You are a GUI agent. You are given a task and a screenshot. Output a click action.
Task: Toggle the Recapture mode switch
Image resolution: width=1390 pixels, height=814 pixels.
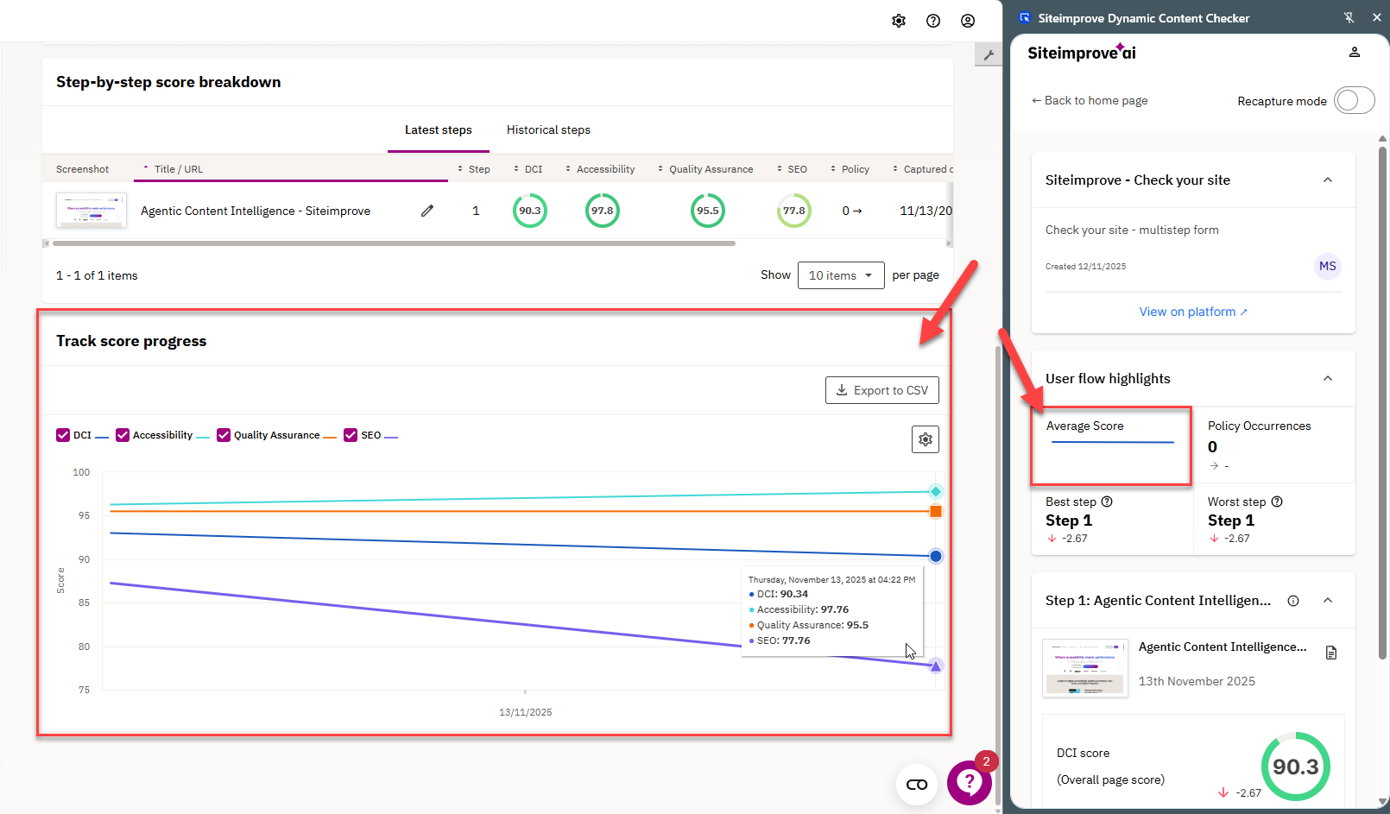coord(1354,100)
